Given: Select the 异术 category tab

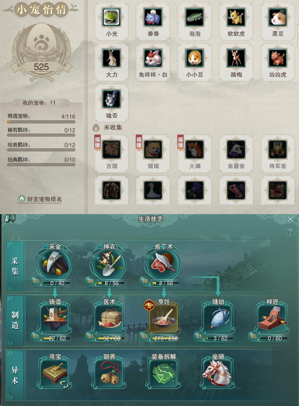Looking at the screenshot, I should point(15,375).
